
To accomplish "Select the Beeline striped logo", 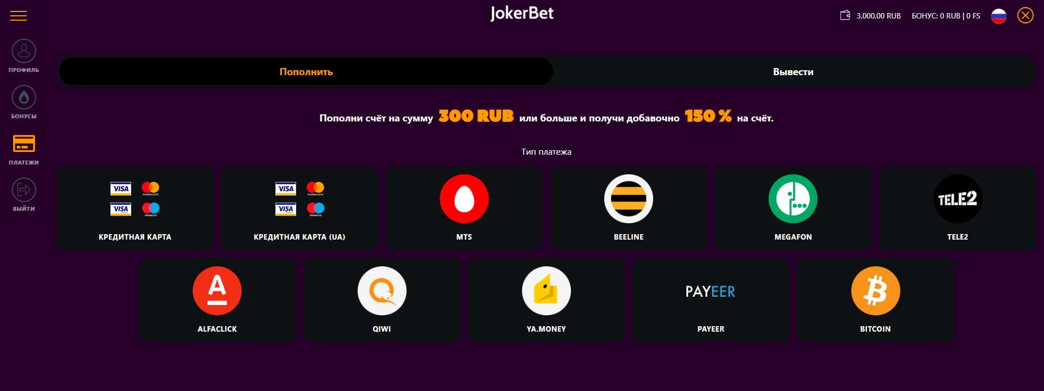I will pyautogui.click(x=629, y=199).
